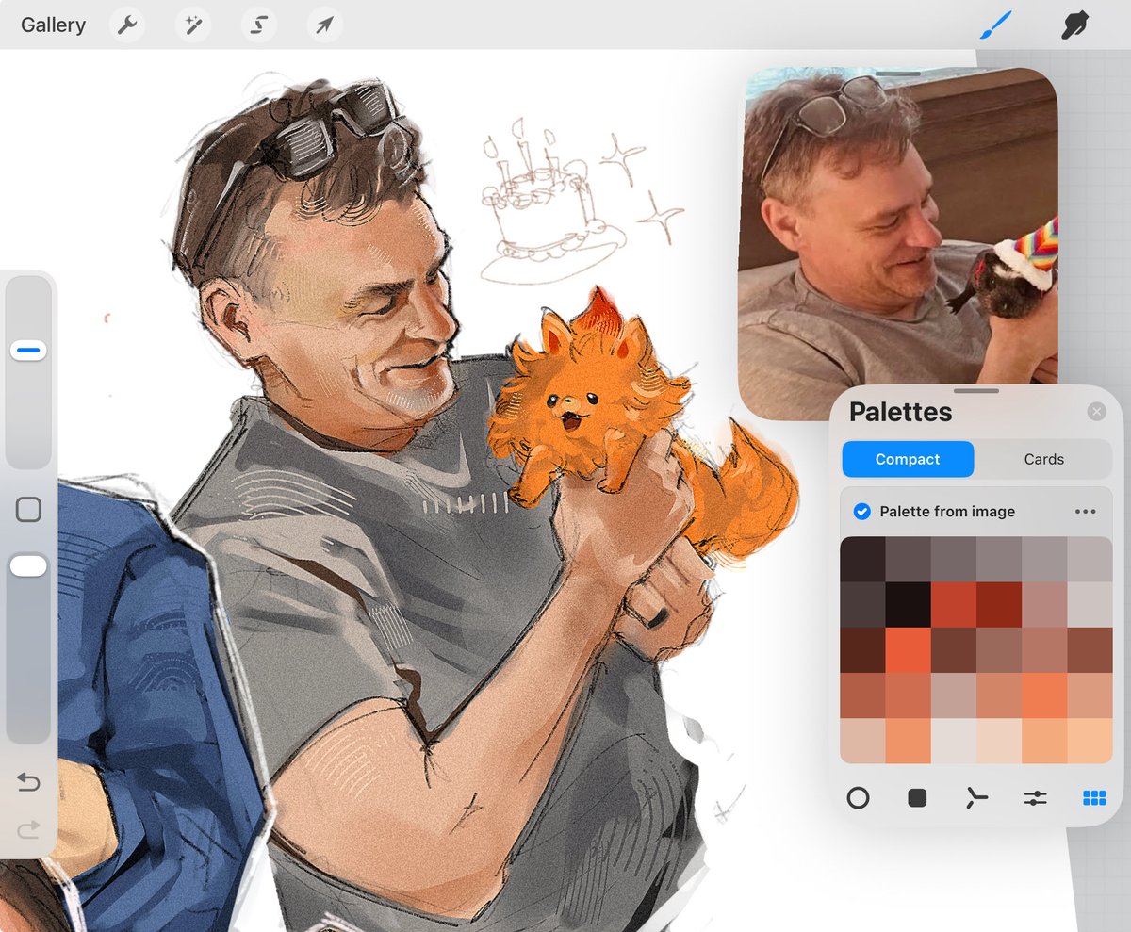Select the Paint brush tool

coord(995,25)
